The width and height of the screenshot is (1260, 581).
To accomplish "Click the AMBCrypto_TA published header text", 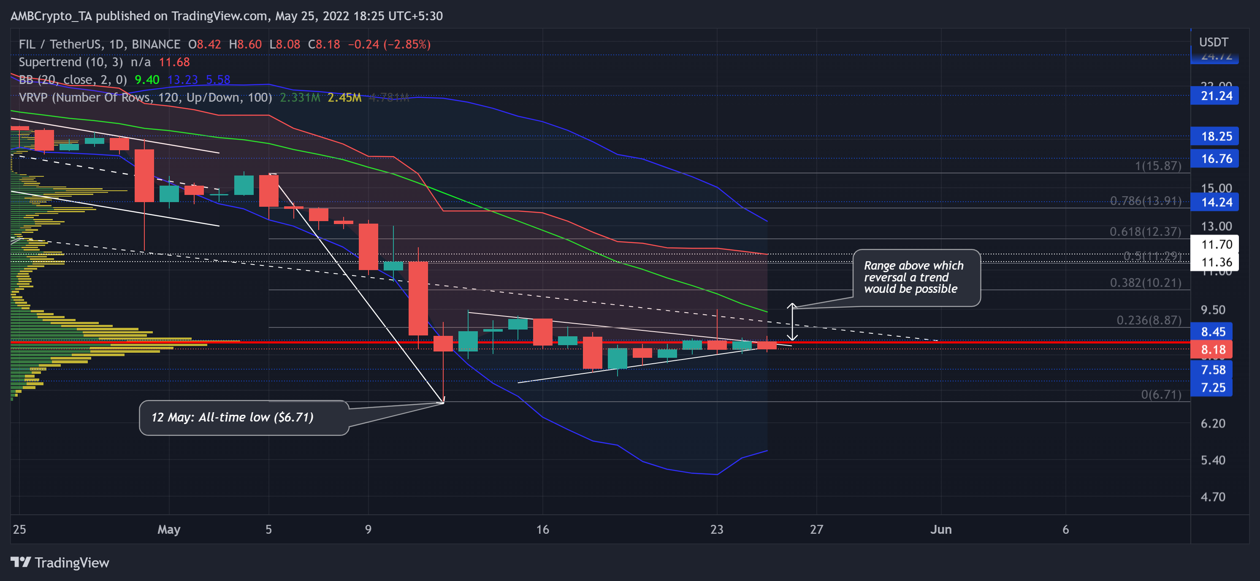I will click(227, 16).
